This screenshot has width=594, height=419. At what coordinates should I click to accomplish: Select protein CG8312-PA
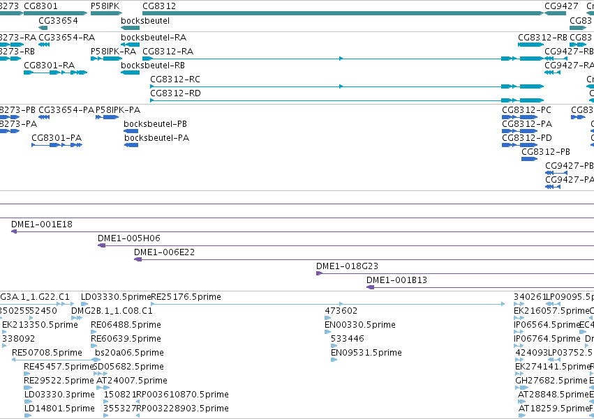click(527, 124)
